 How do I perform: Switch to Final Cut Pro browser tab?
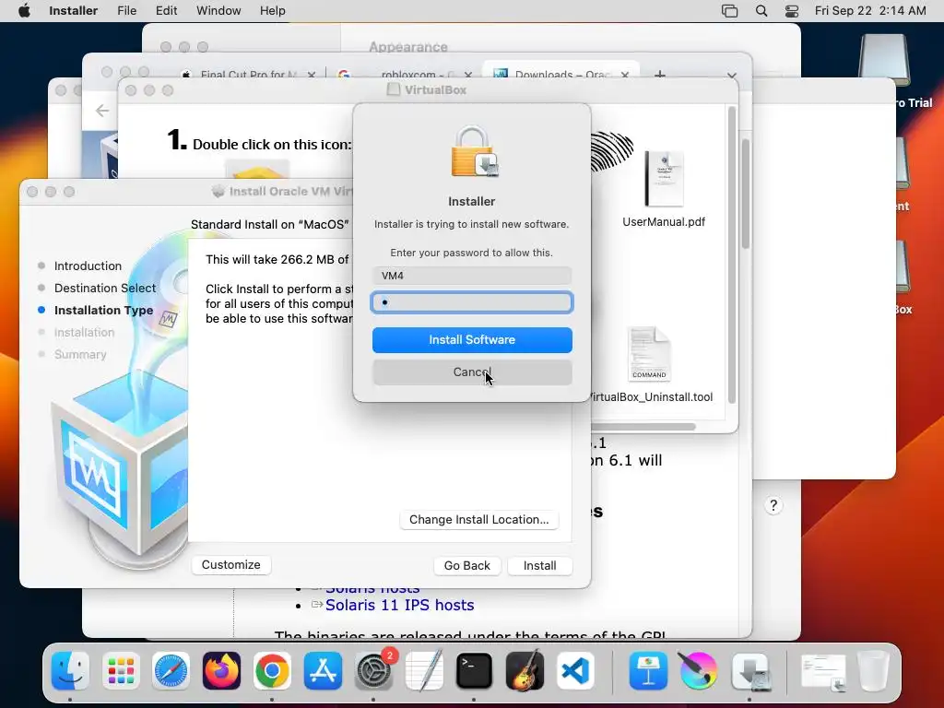point(248,75)
